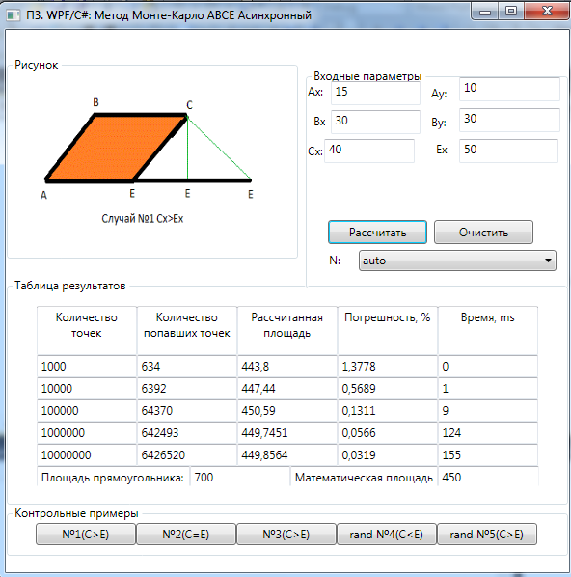
Task: Click the calculated area cell 443,8
Action: point(287,367)
